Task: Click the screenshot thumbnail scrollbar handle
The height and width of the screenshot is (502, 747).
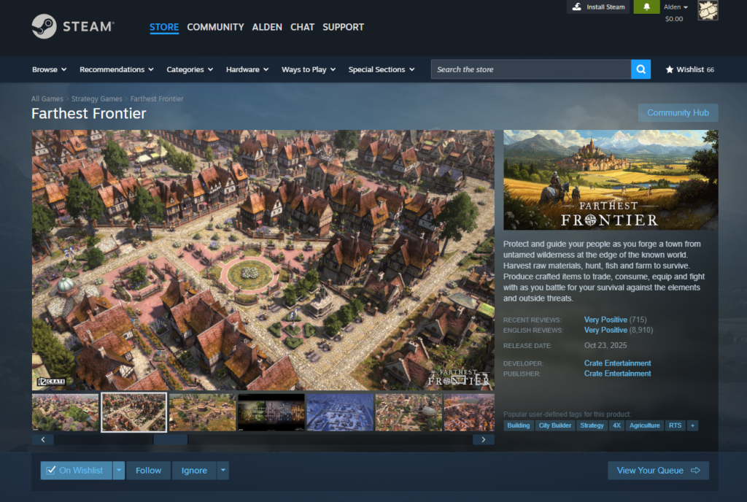Action: [x=170, y=440]
